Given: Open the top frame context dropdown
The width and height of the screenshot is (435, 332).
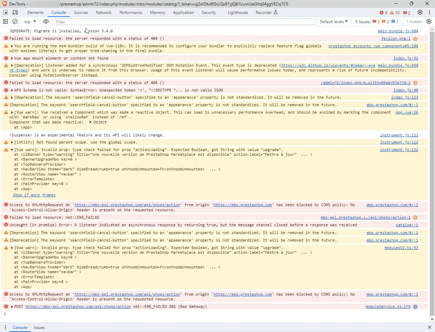Looking at the screenshot, I should click(29, 21).
